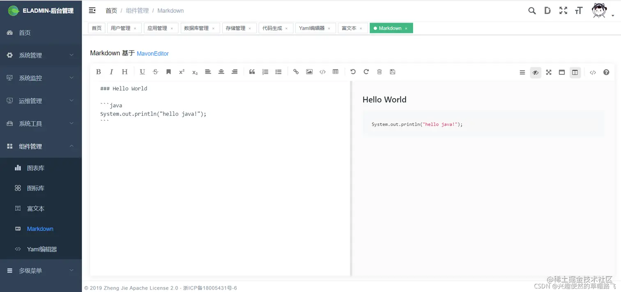This screenshot has width=621, height=292.
Task: Collapse the sidebar with hamburger icon
Action: (x=92, y=10)
